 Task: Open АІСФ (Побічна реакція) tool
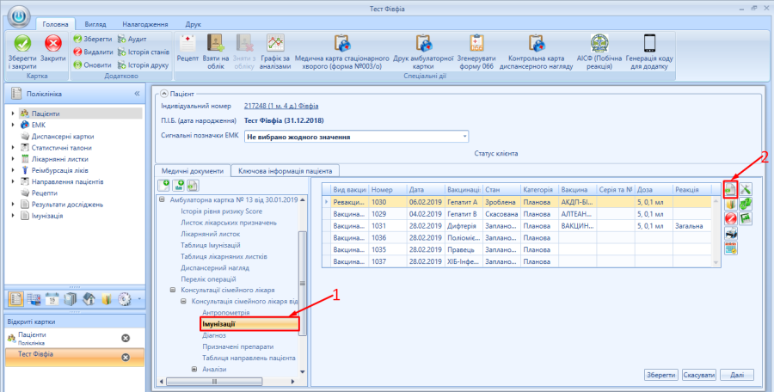(x=599, y=44)
